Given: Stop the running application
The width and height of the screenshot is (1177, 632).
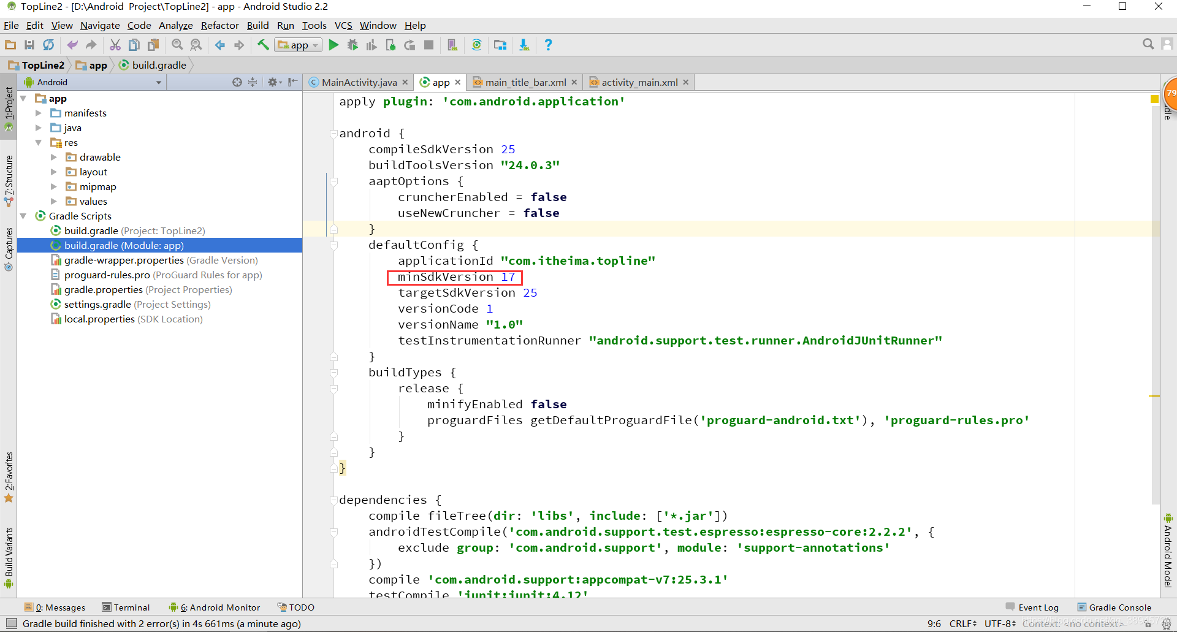Looking at the screenshot, I should (429, 45).
